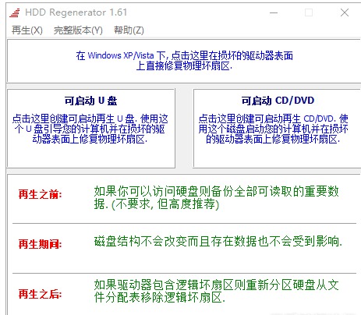Open the 帮助(Z) menu
The height and width of the screenshot is (315, 361).
pos(129,30)
